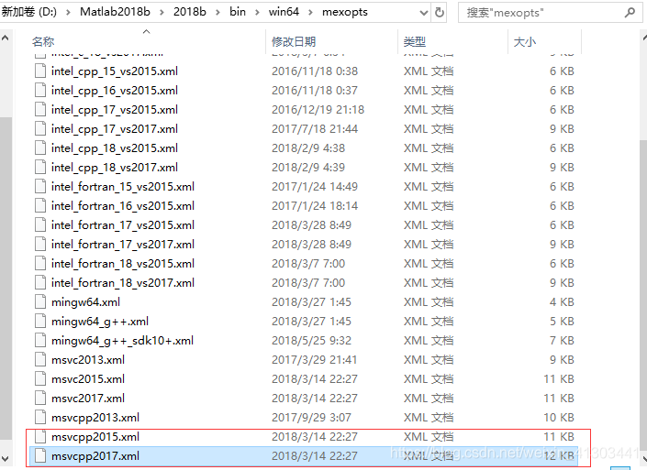The width and height of the screenshot is (647, 470).
Task: Click the date 2018/5/25 9:32
Action: 311,341
